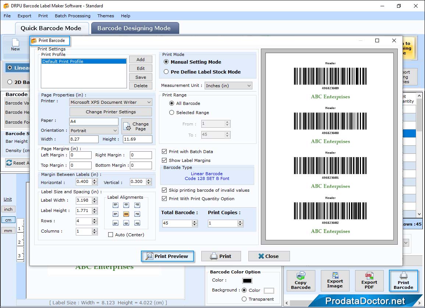Viewport: 425px width, 308px height.
Task: Click the Print Preview button
Action: [167, 256]
